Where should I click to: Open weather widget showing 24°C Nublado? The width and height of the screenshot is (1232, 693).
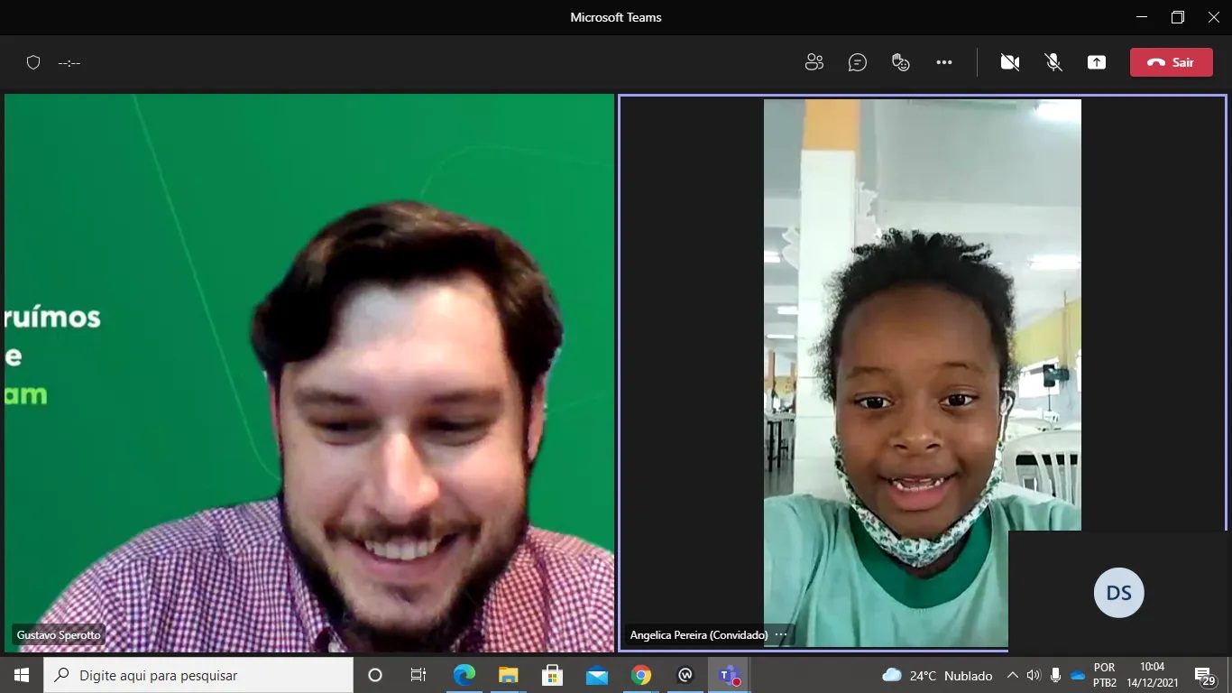point(936,675)
